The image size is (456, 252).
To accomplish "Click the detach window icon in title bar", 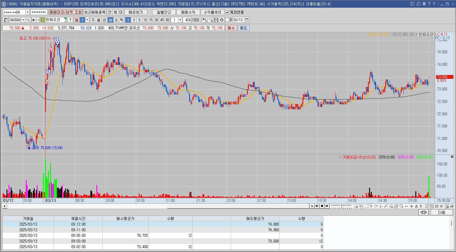I will click(x=412, y=4).
